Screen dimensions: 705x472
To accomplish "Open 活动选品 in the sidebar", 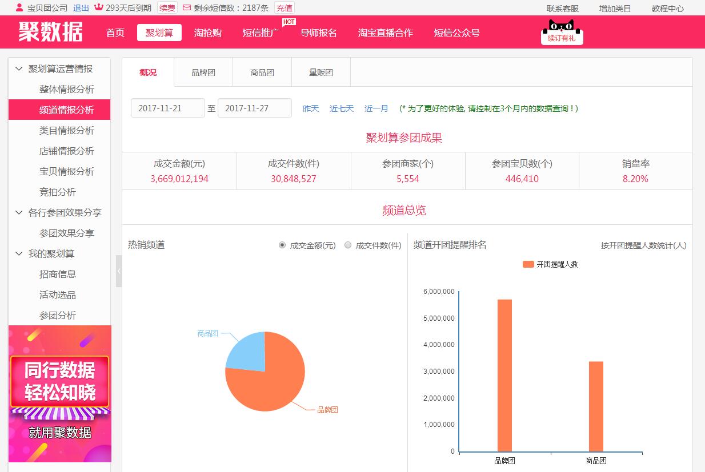I will click(x=58, y=295).
